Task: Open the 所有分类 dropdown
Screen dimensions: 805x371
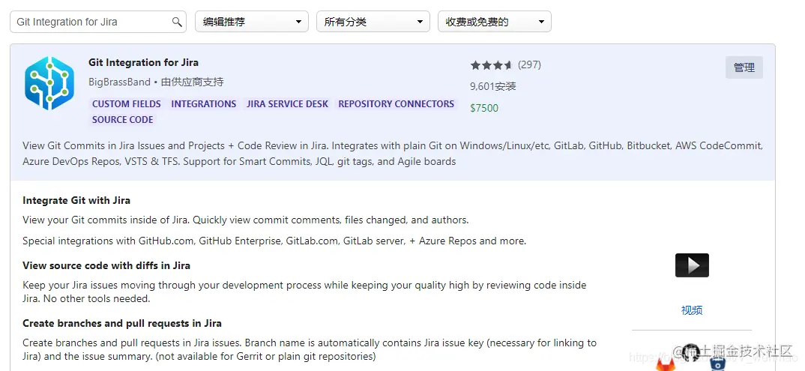Action: click(373, 22)
